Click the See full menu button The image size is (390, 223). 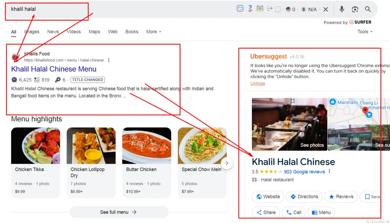(119, 212)
